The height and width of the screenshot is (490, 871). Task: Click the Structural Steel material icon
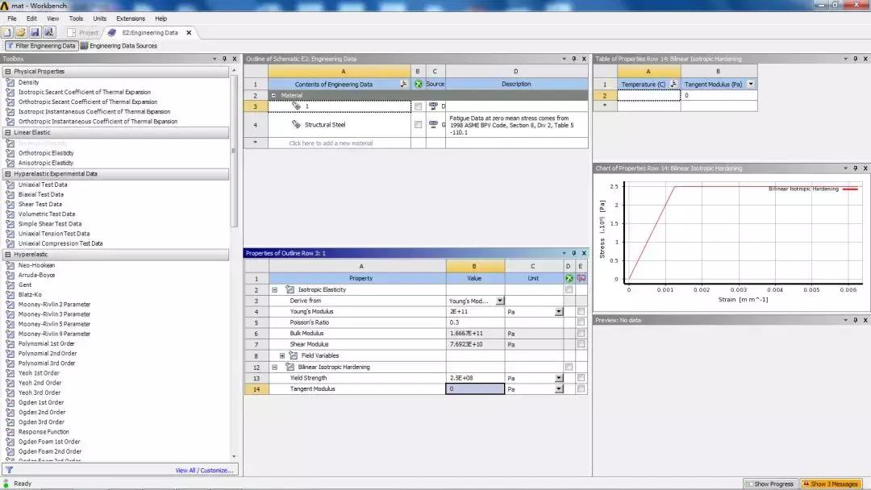[x=297, y=125]
